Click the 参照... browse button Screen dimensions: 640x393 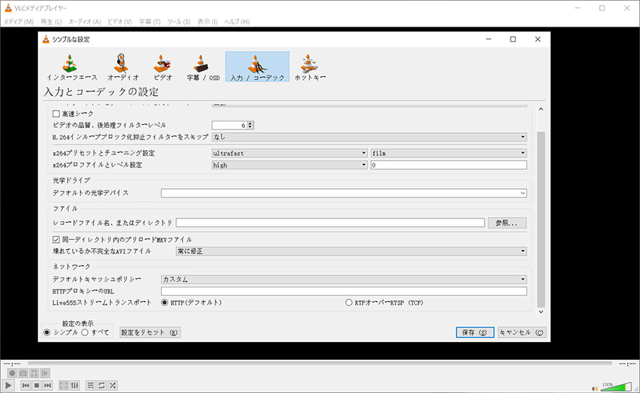click(507, 223)
